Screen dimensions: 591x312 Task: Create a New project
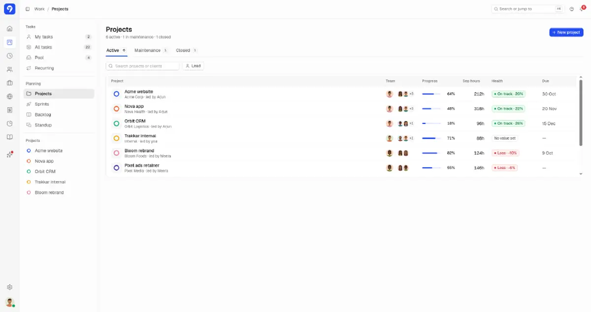[x=566, y=32]
